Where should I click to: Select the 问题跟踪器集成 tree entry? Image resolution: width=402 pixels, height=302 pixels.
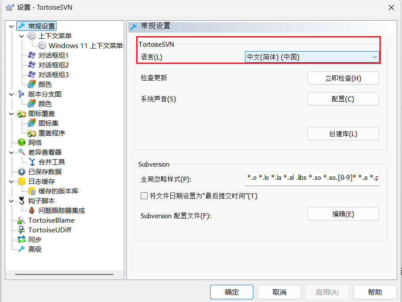pyautogui.click(x=61, y=211)
